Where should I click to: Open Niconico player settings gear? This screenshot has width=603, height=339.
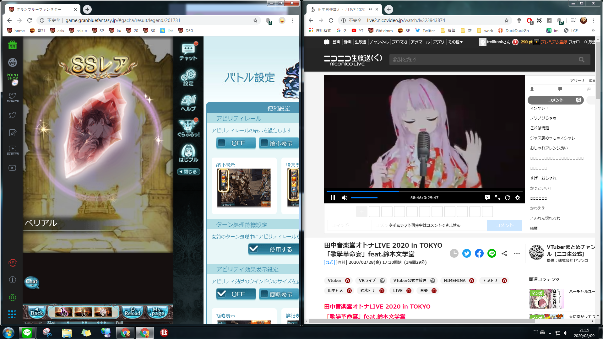(x=518, y=198)
